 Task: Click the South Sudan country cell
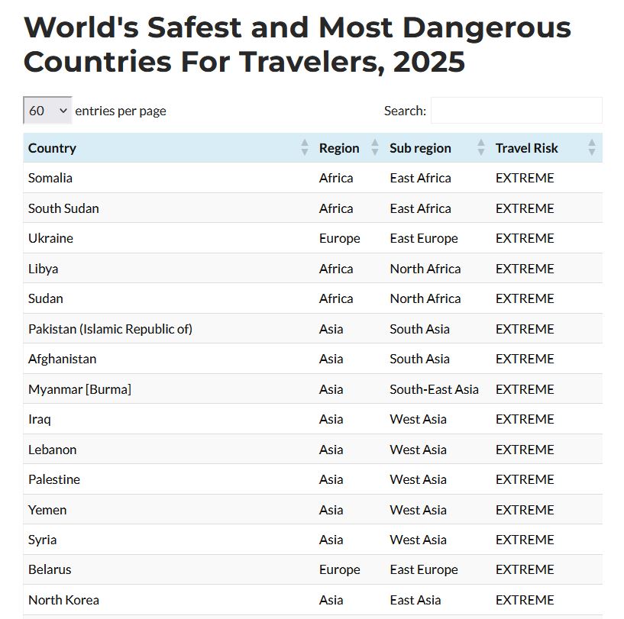tap(63, 208)
